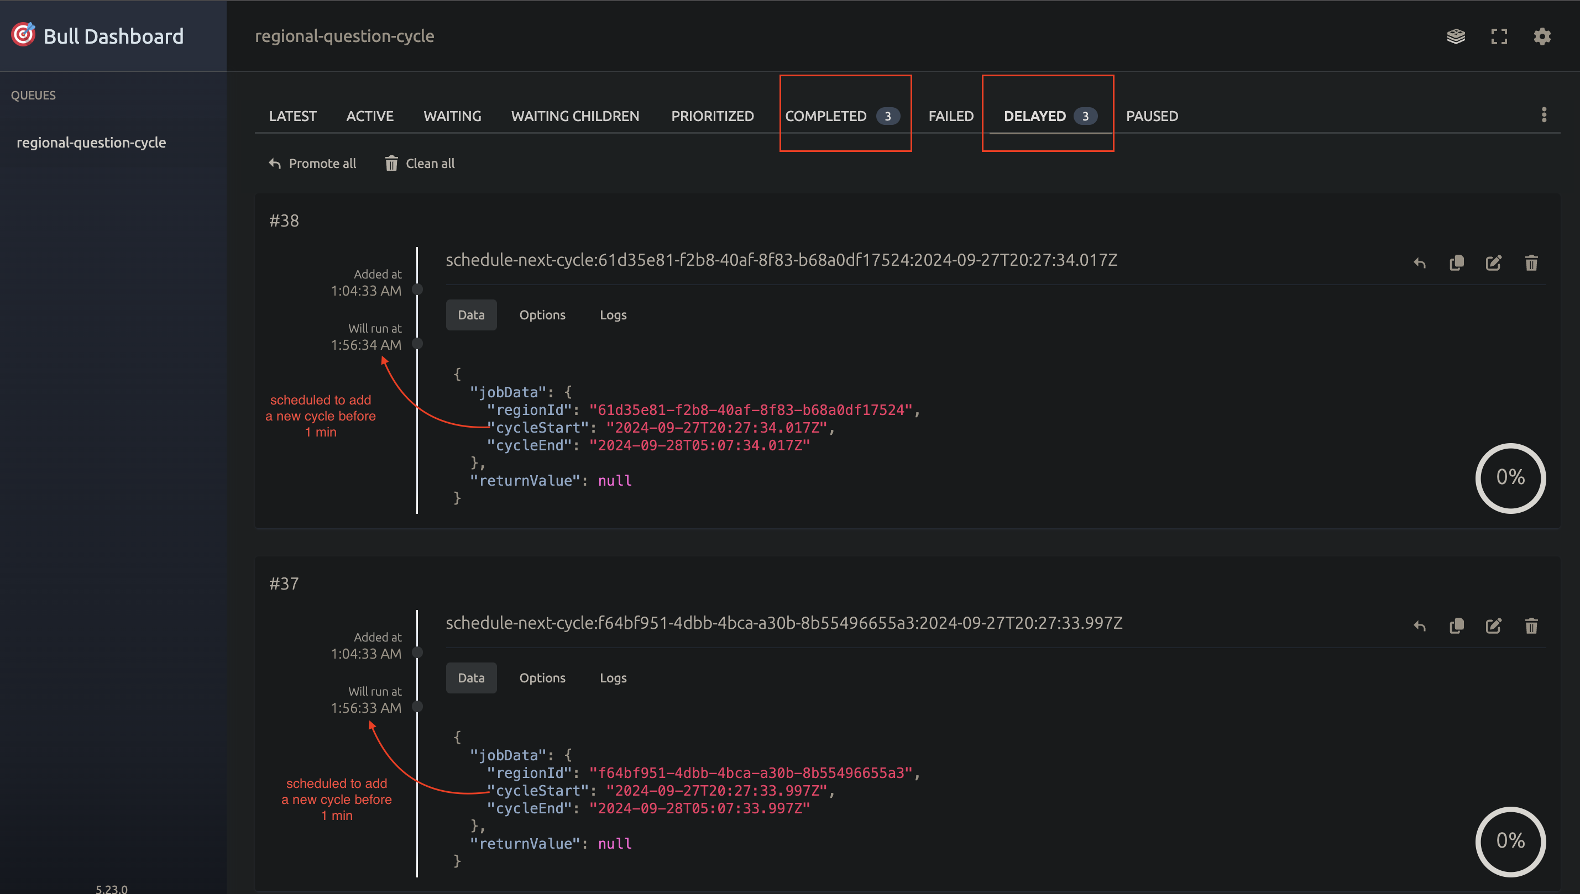Delete job #37 with trash icon
Screen dimensions: 1580x894
[1531, 625]
